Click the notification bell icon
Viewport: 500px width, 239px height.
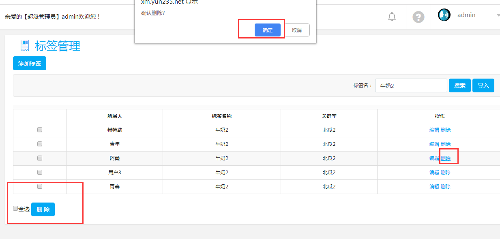[392, 17]
